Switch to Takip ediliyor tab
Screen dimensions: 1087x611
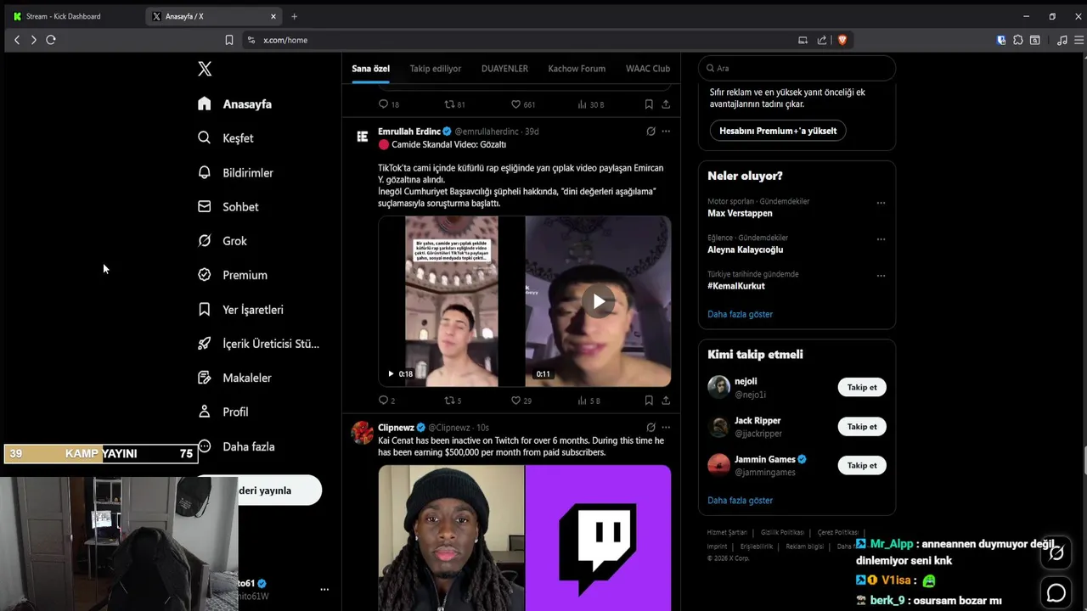pyautogui.click(x=436, y=69)
